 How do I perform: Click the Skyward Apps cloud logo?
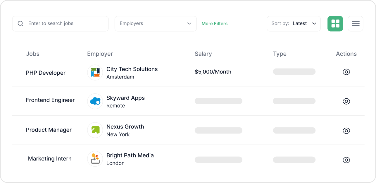[x=95, y=101]
